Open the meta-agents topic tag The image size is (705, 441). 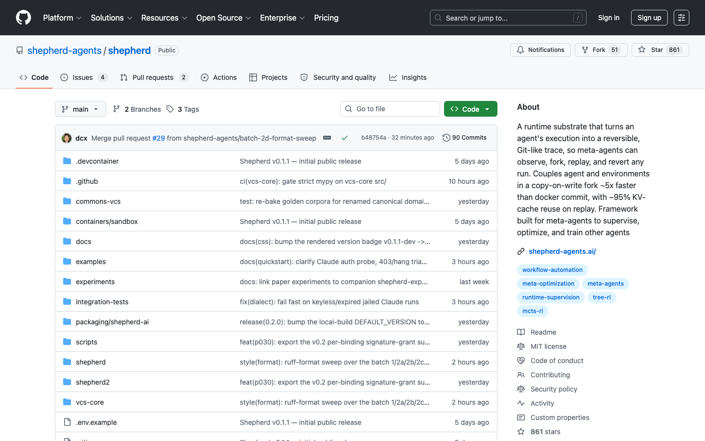point(606,284)
